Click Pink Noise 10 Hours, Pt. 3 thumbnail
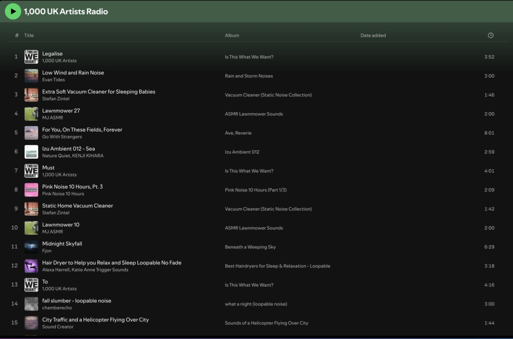The width and height of the screenshot is (513, 339). click(x=32, y=190)
